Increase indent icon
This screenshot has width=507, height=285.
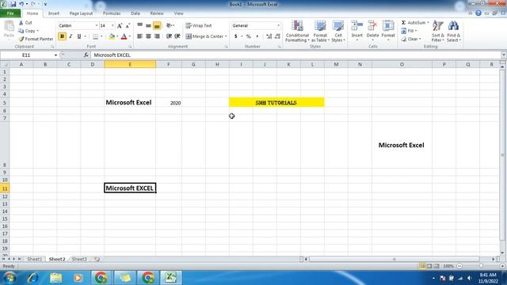[177, 36]
